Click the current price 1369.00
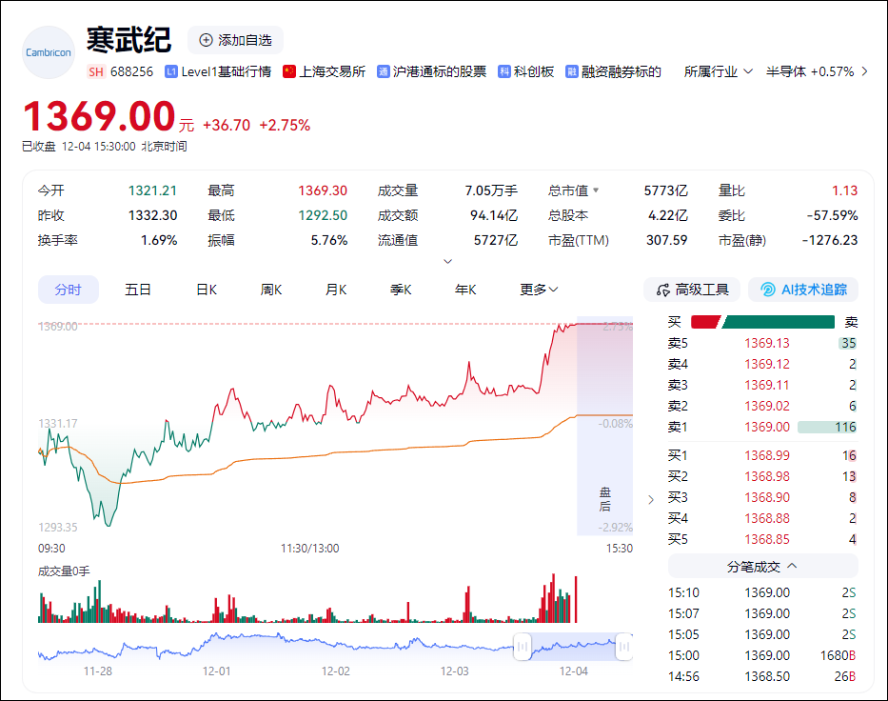888x701 pixels. coord(99,116)
